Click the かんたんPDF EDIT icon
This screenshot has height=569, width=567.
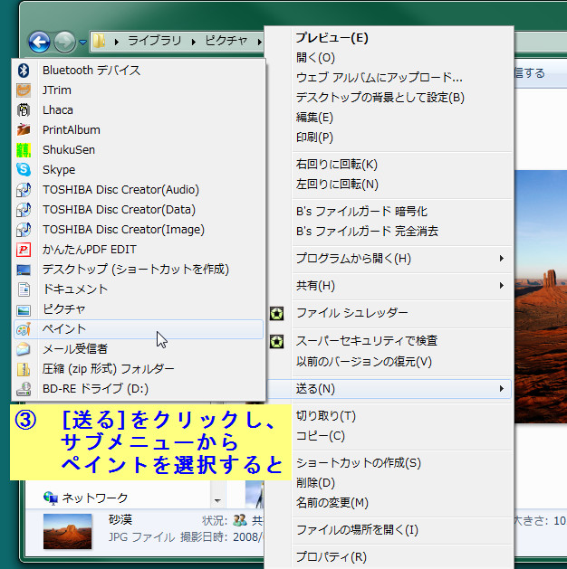[x=24, y=250]
